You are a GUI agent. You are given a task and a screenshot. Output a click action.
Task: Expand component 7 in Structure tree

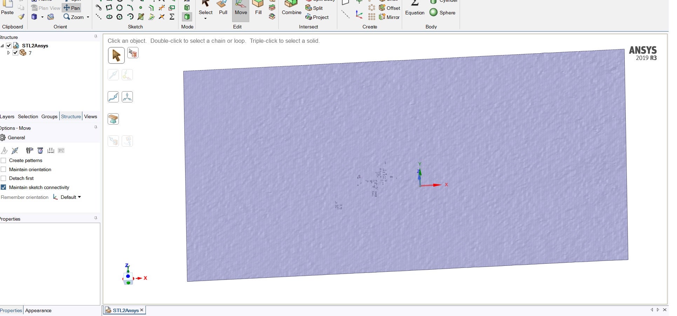tap(9, 53)
